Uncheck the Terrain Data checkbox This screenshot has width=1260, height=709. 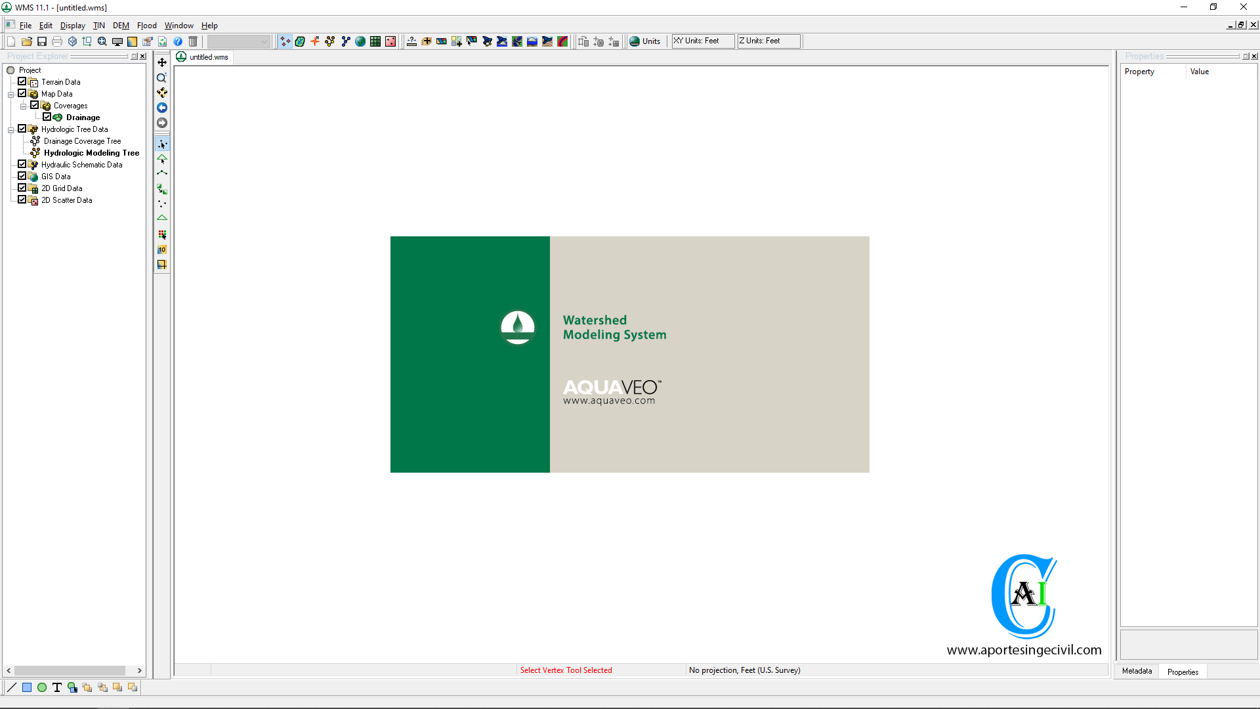(22, 81)
